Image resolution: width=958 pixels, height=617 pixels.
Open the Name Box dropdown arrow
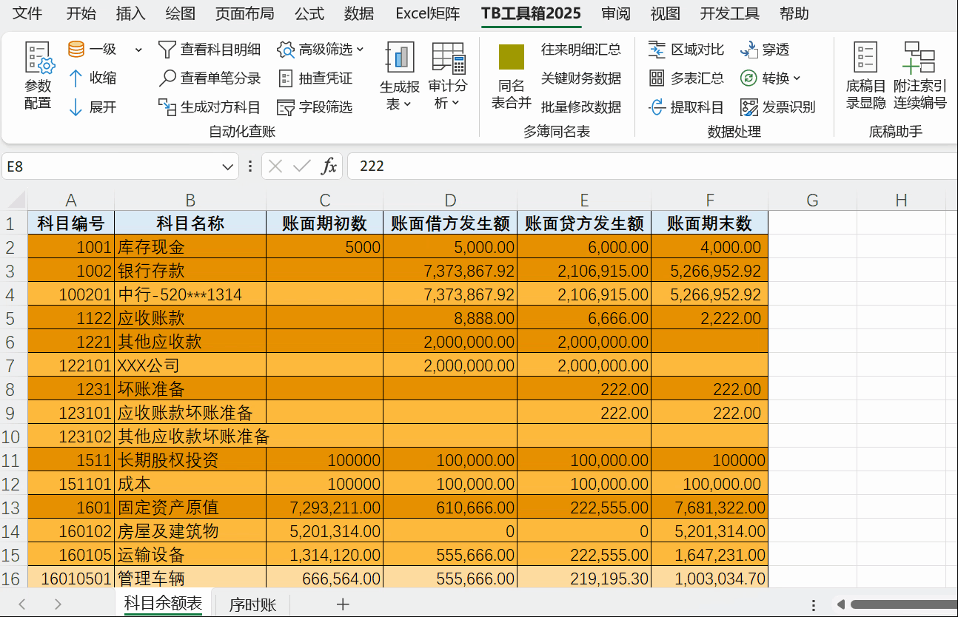coord(228,167)
